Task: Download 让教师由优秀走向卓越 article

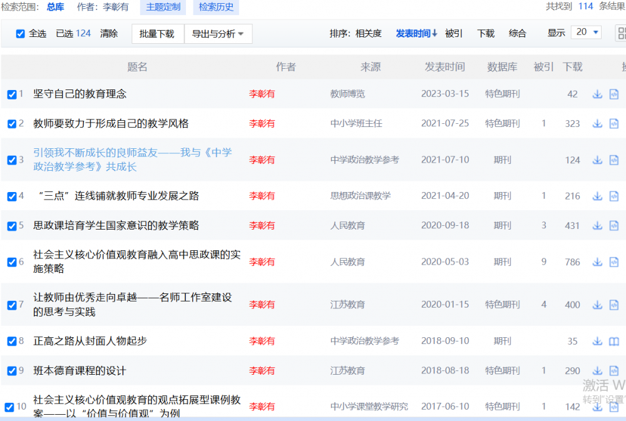Action: [x=597, y=305]
